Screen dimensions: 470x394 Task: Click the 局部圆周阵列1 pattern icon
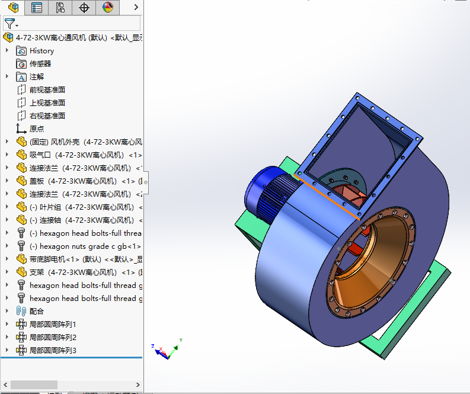(x=21, y=324)
